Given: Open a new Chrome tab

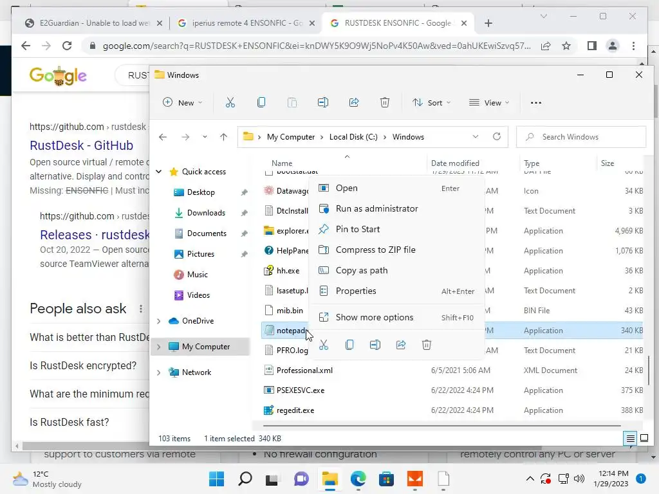Looking at the screenshot, I should pos(488,23).
